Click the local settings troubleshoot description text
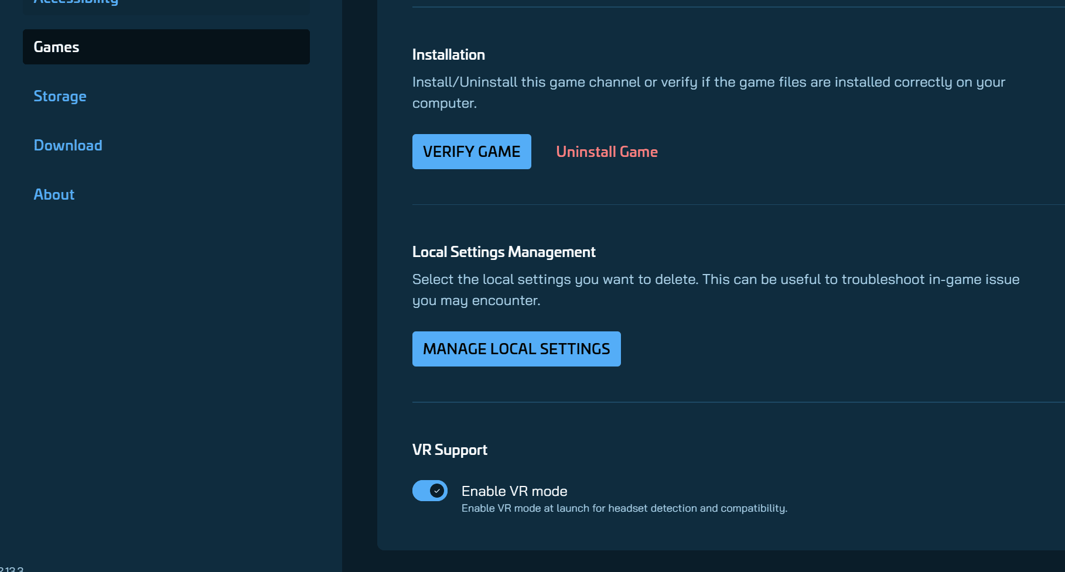1065x572 pixels. (x=716, y=290)
